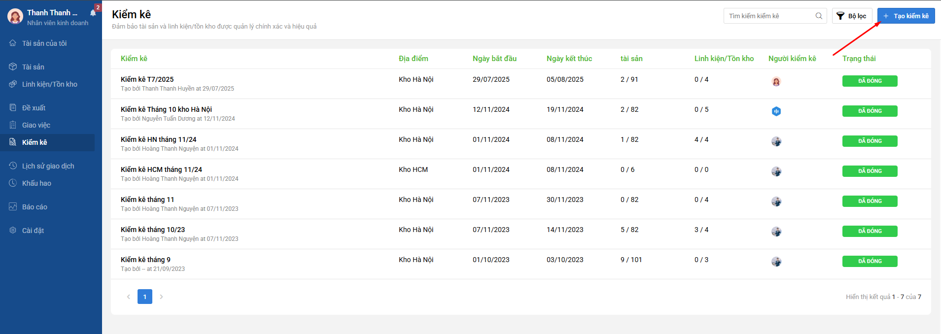Click auditor avatar in Kiểm kê tháng 10/23 row
The image size is (941, 334).
coord(776,232)
